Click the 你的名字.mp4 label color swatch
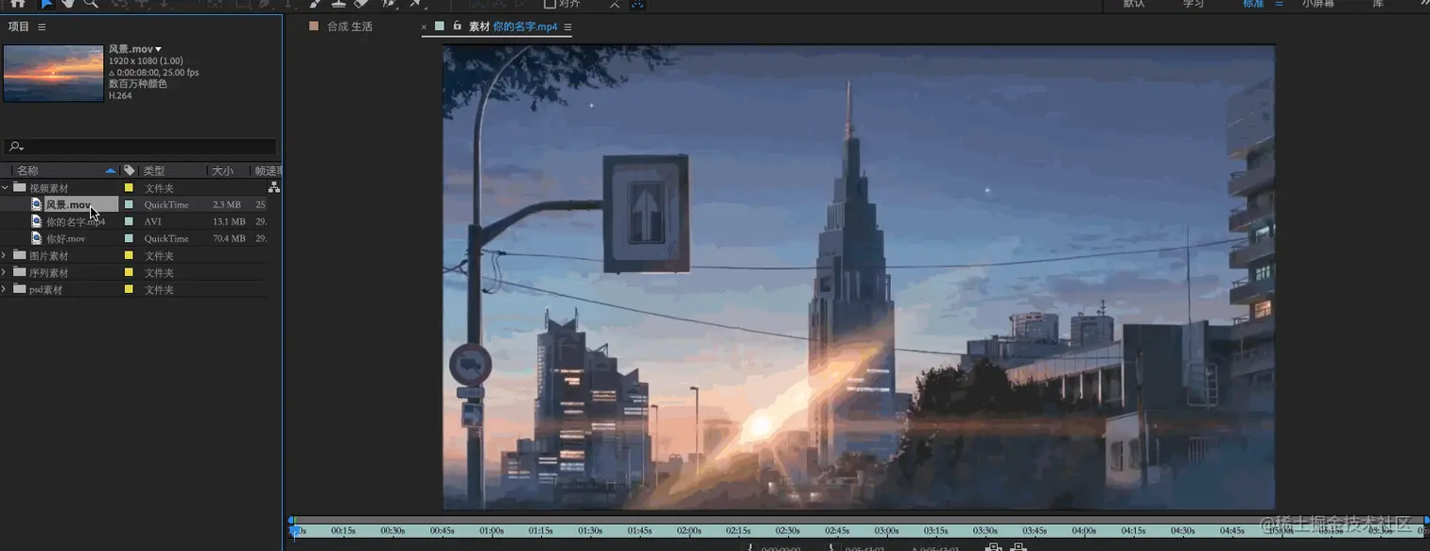1430x551 pixels. coord(129,222)
